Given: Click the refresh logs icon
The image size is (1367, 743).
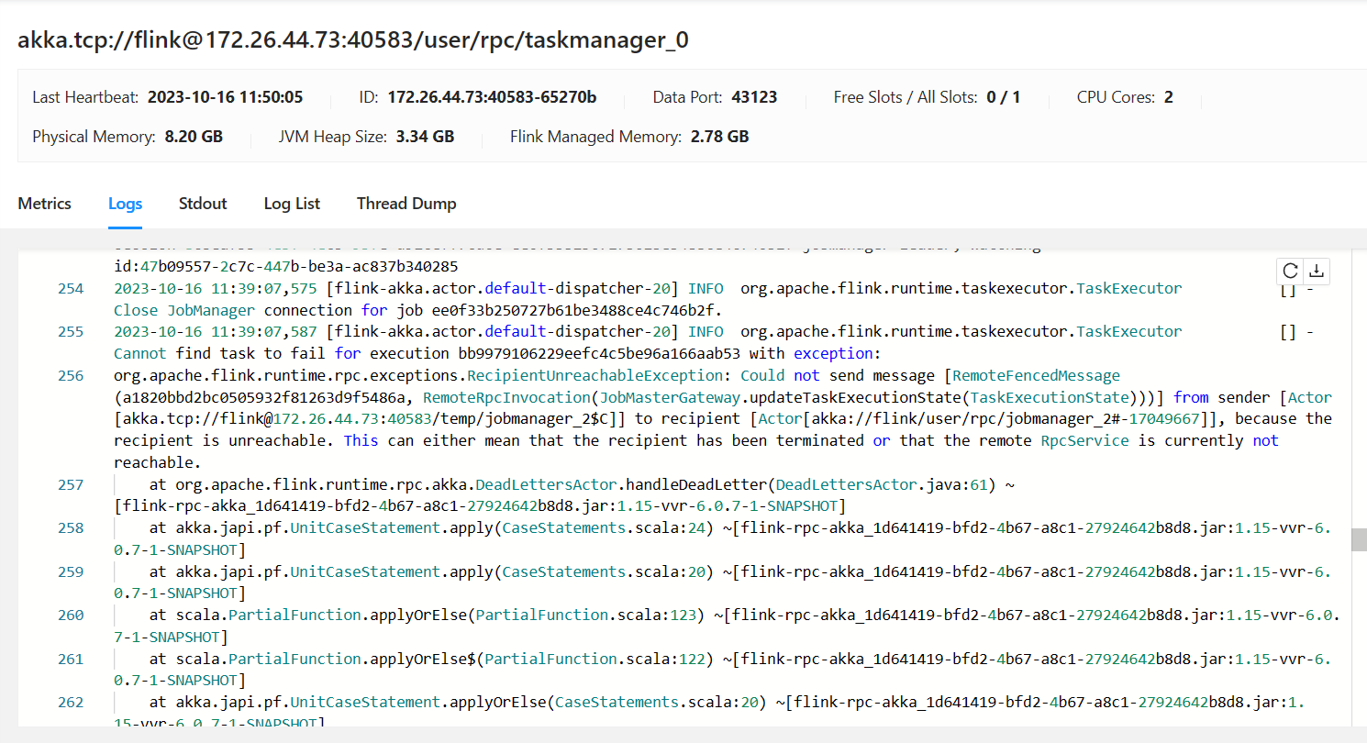Looking at the screenshot, I should click(x=1290, y=271).
